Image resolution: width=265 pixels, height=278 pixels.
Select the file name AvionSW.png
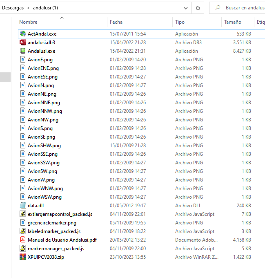pyautogui.click(x=42, y=171)
